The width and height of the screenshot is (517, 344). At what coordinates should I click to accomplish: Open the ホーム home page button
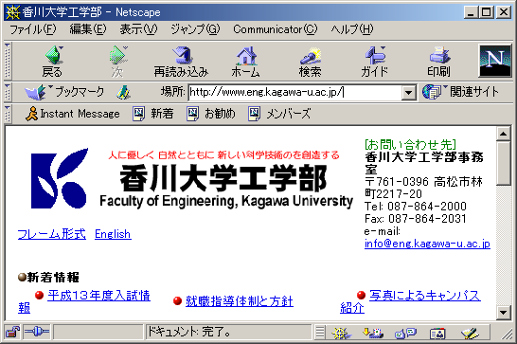click(x=245, y=62)
